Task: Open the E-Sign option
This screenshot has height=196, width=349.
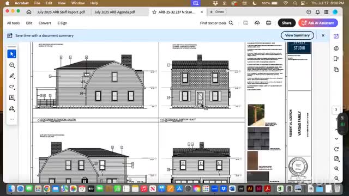Action: click(x=62, y=23)
